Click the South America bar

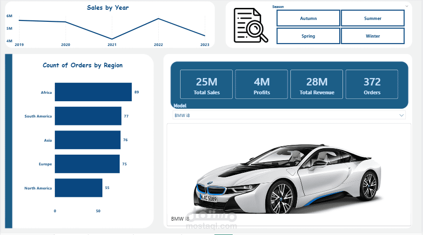88,116
